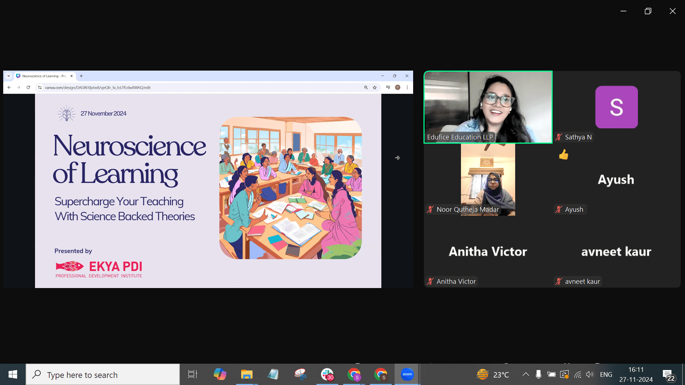Open media controls in Chrome toolbar
Image resolution: width=685 pixels, height=385 pixels.
click(388, 87)
